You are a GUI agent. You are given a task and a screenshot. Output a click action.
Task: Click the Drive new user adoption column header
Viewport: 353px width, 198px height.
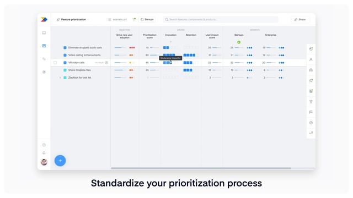125,36
